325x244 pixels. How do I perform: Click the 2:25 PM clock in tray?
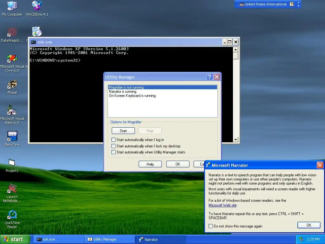313,239
